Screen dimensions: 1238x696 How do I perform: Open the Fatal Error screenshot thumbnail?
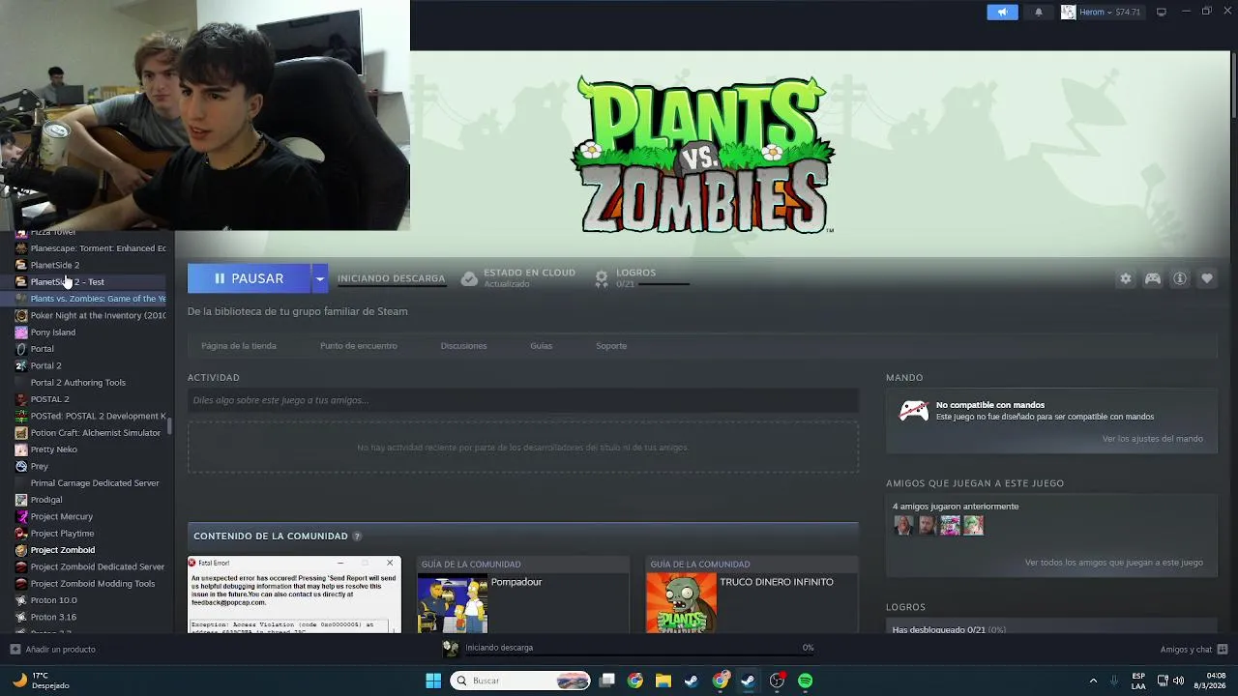coord(294,594)
